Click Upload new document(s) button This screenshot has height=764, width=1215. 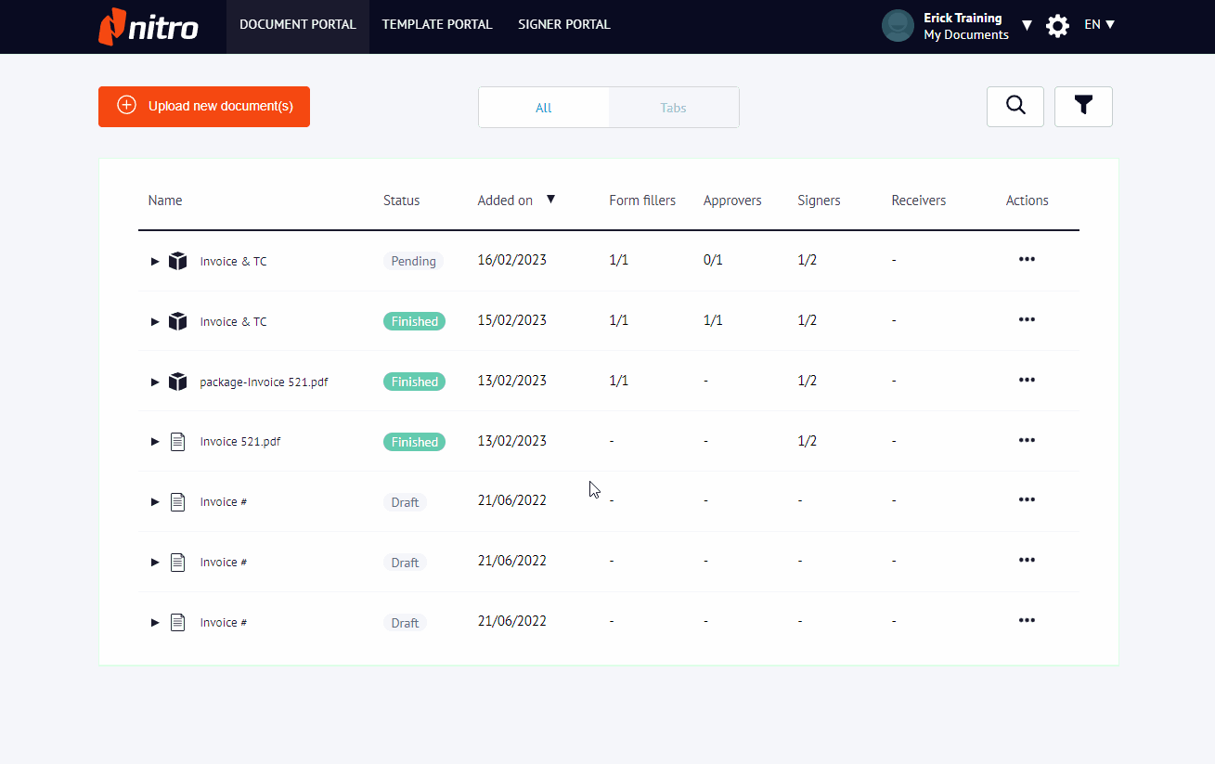204,107
